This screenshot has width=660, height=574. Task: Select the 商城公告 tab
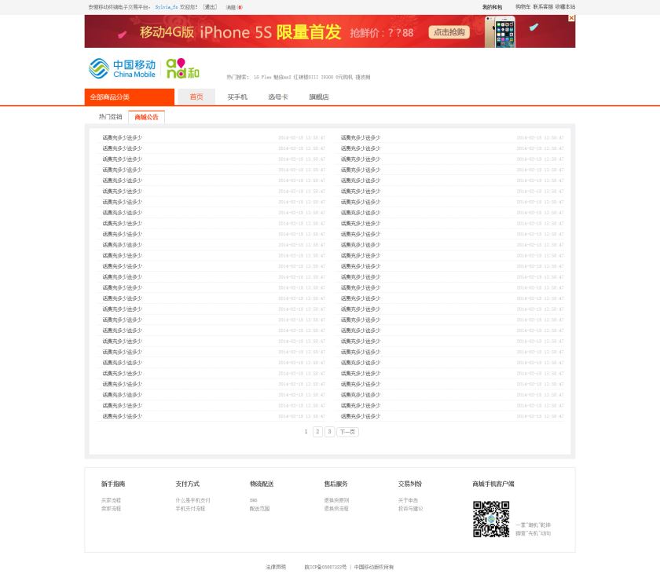coord(146,117)
